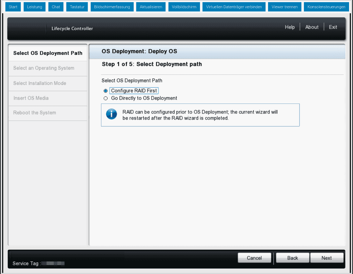Switch to Vollbildschirm mode
The height and width of the screenshot is (274, 353).
(x=184, y=7)
